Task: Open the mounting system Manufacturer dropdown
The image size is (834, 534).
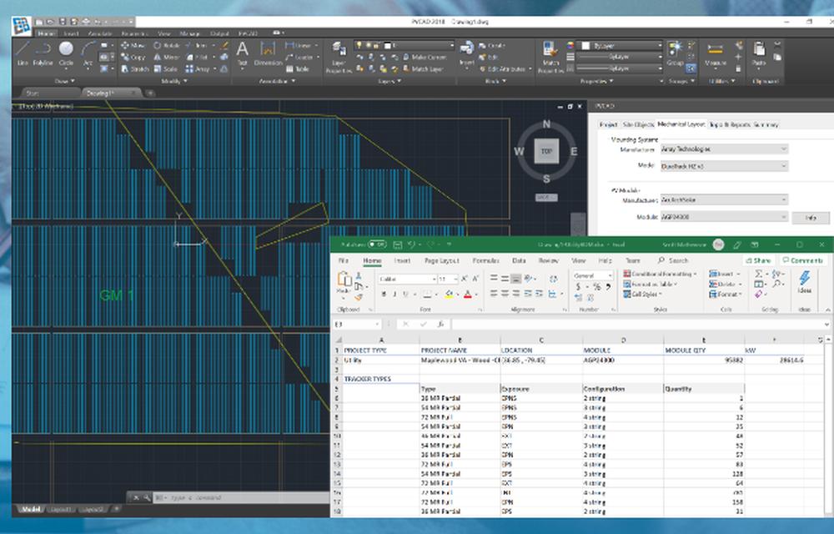Action: [x=724, y=149]
